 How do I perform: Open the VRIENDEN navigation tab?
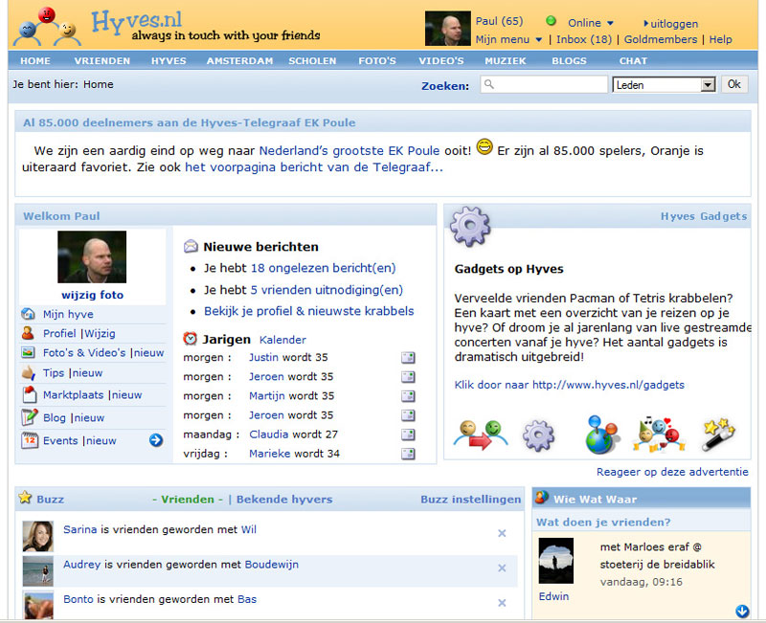(102, 61)
